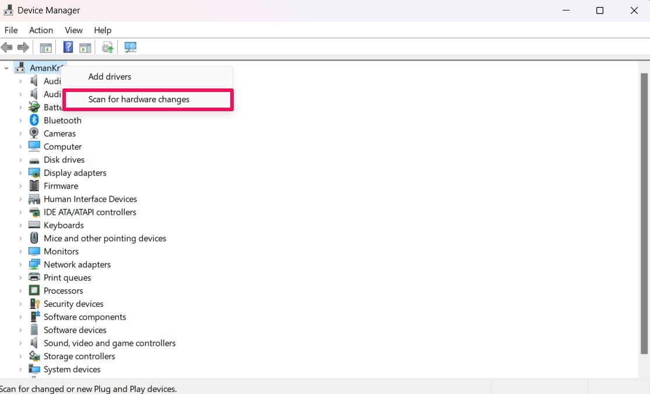Click the IDE ATA/ATAPI controllers icon

point(34,212)
